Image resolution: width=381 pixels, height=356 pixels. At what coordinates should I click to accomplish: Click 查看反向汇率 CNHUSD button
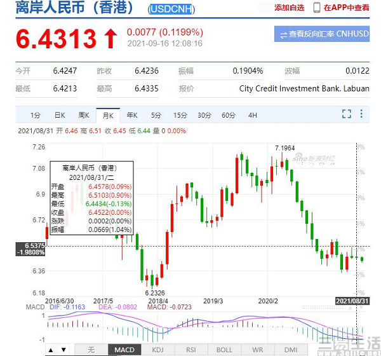pyautogui.click(x=322, y=34)
